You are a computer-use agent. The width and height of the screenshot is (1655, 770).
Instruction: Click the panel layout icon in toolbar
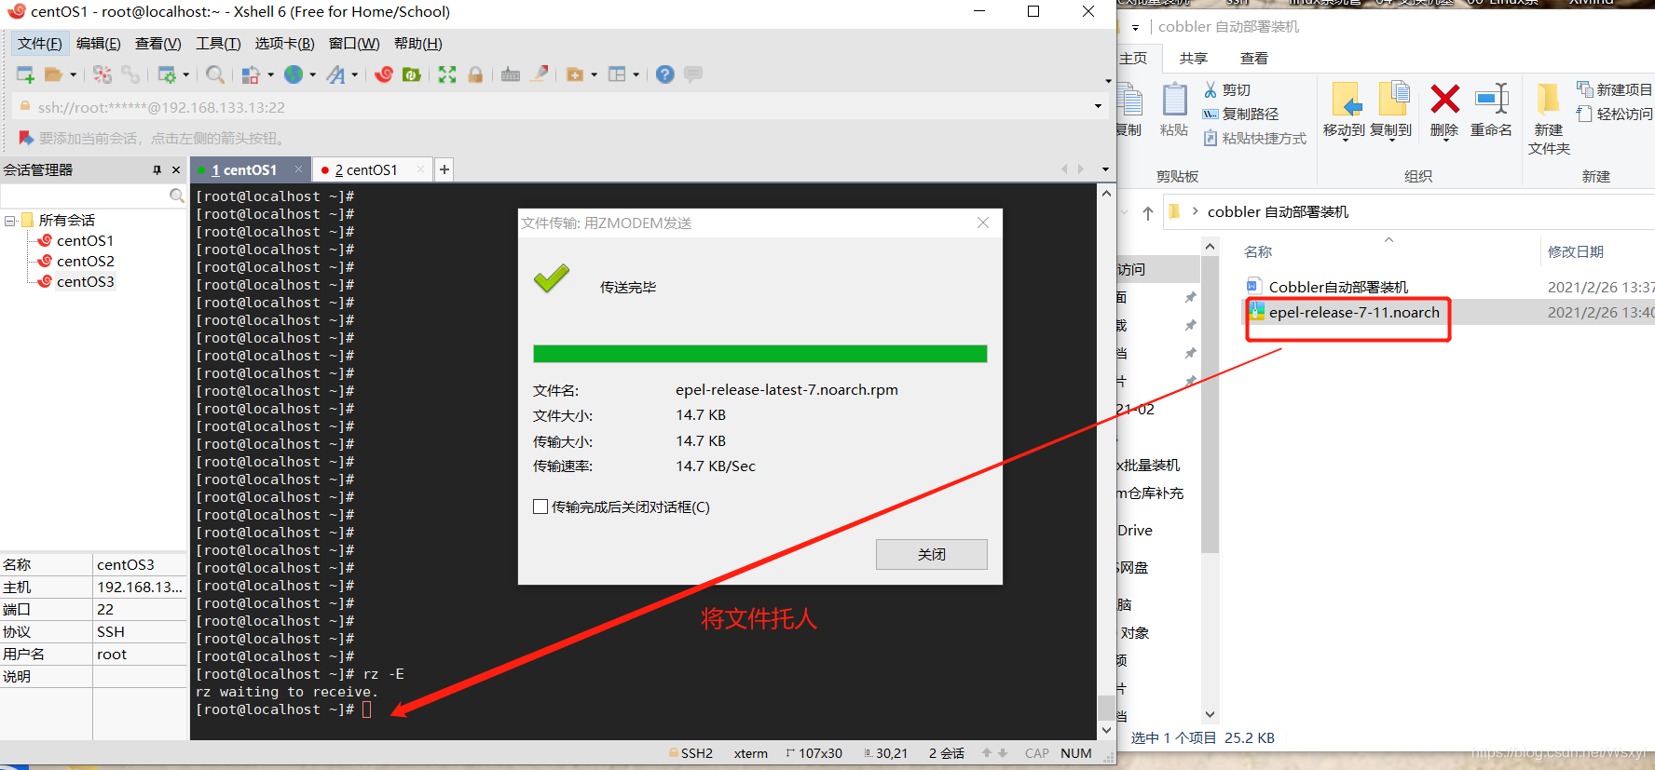(x=617, y=74)
